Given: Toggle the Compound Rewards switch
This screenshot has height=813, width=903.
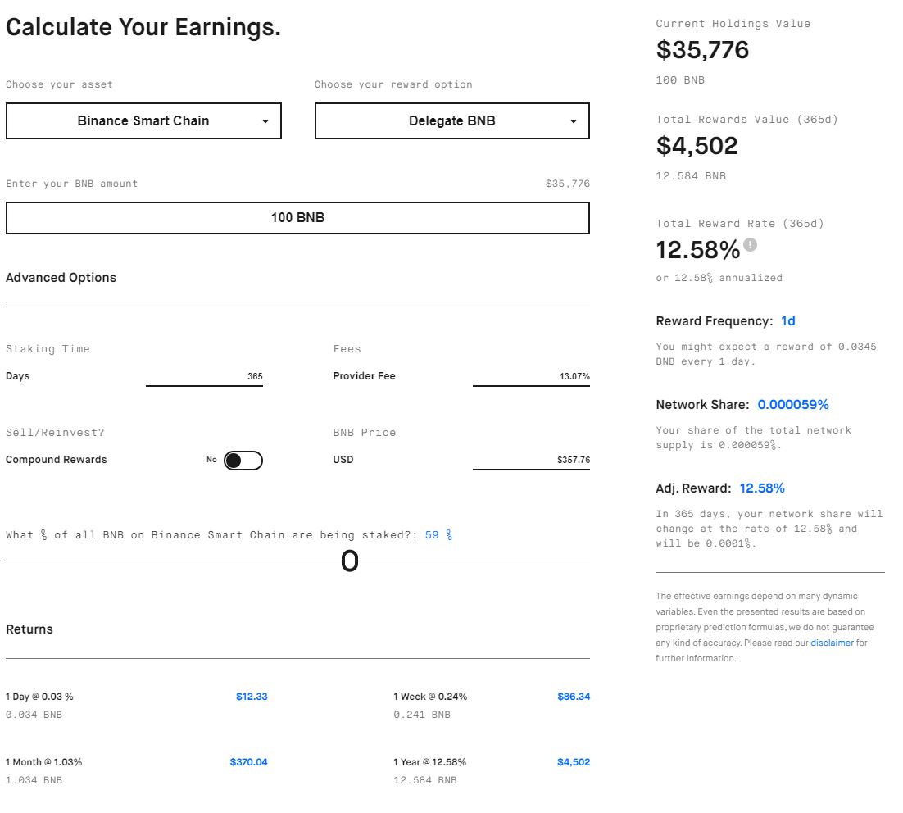Looking at the screenshot, I should click(243, 461).
